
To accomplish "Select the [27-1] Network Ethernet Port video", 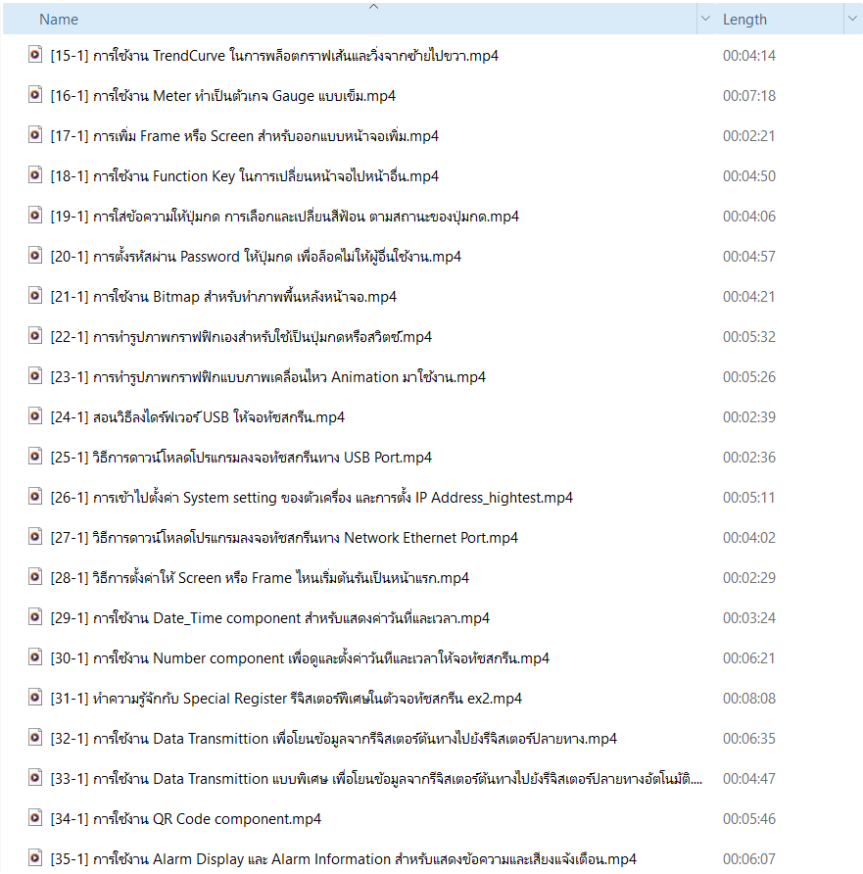I will point(284,538).
